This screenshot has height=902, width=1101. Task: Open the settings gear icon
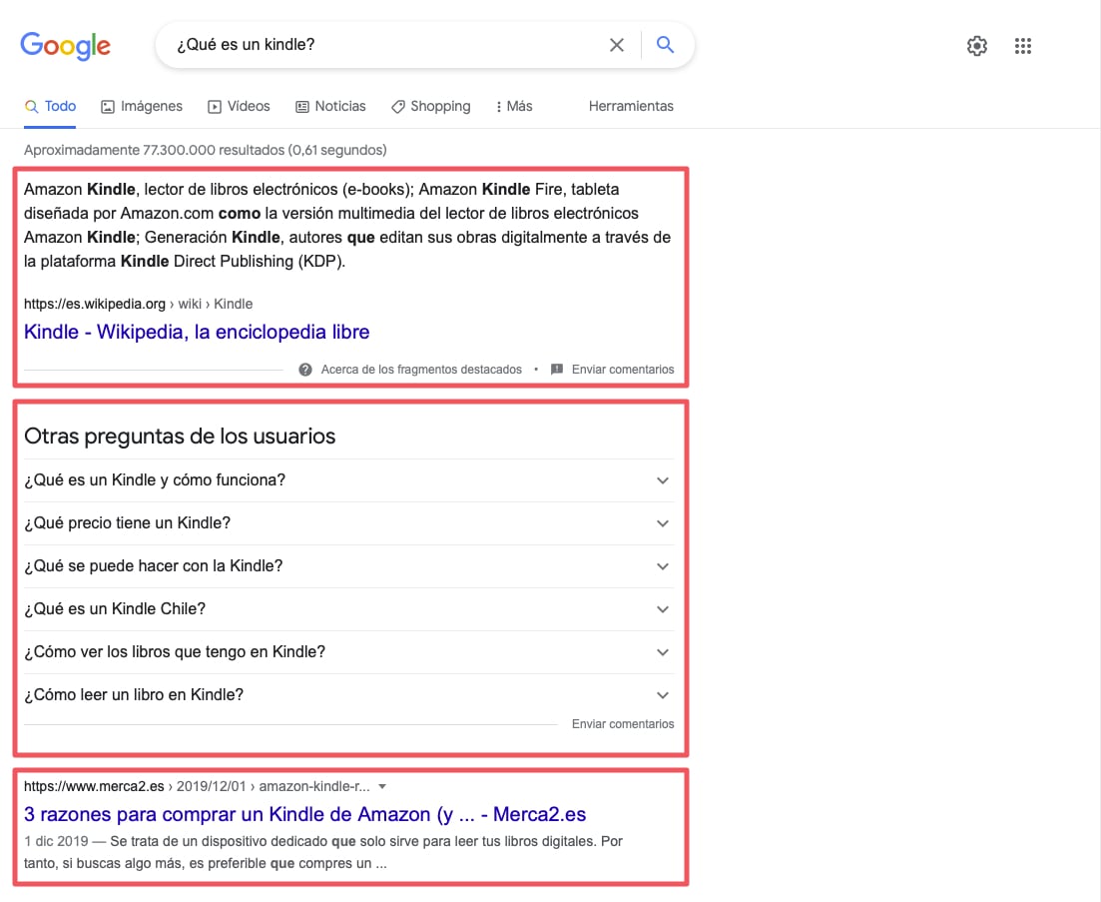click(976, 46)
